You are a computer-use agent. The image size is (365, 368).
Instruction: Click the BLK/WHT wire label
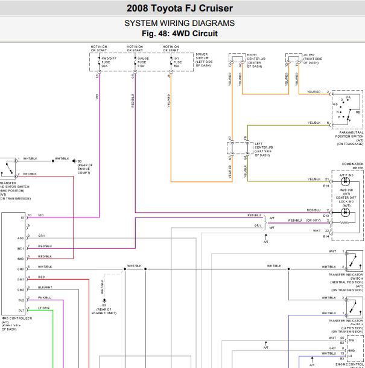(45, 287)
